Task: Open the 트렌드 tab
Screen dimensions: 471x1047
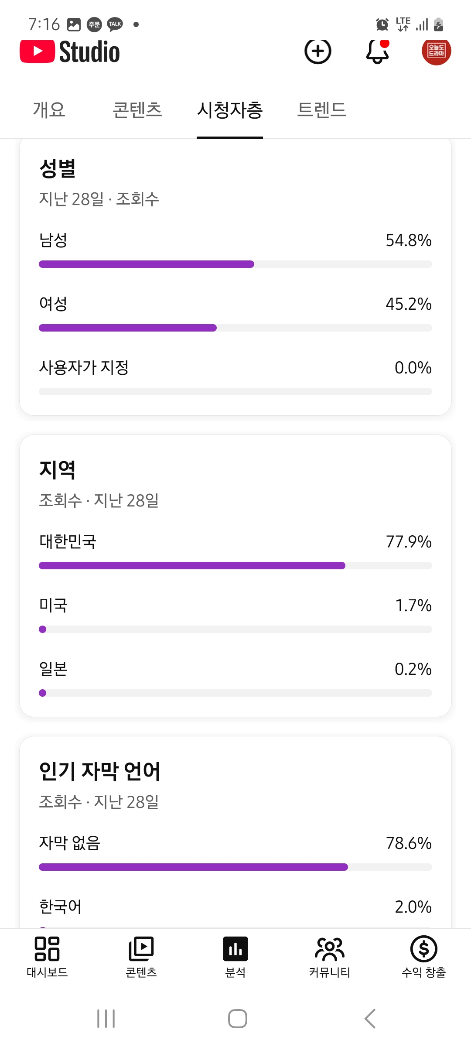Action: click(x=321, y=109)
